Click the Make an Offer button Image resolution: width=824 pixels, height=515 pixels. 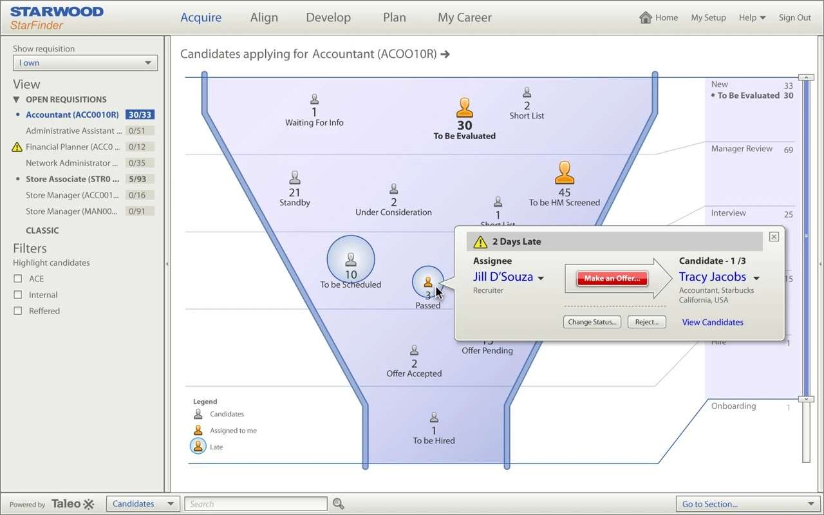click(x=612, y=279)
